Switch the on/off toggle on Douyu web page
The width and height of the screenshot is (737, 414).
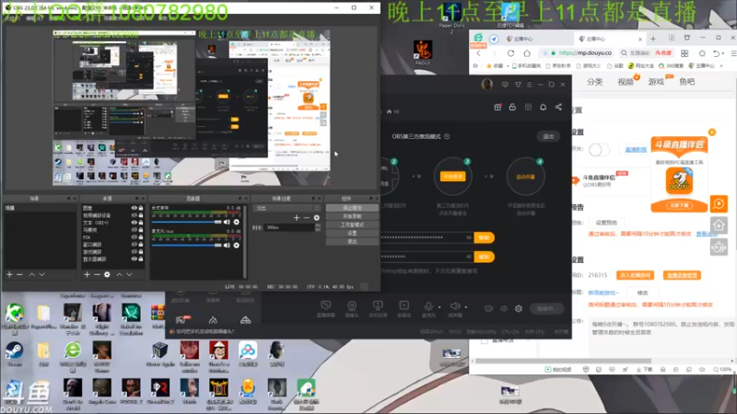click(599, 150)
